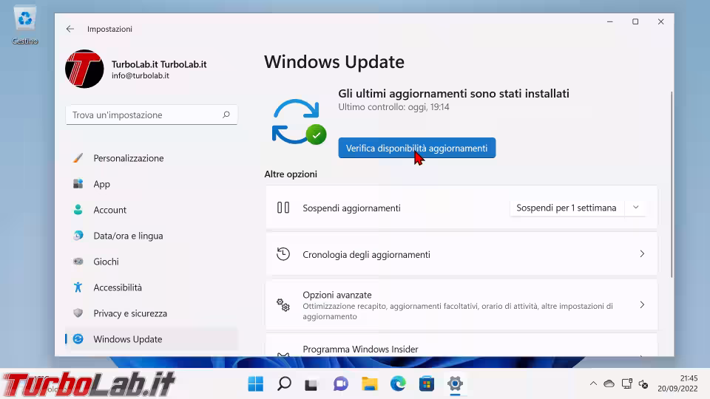Open Microsoft Store from taskbar
Viewport: 710px width, 399px height.
tap(427, 383)
